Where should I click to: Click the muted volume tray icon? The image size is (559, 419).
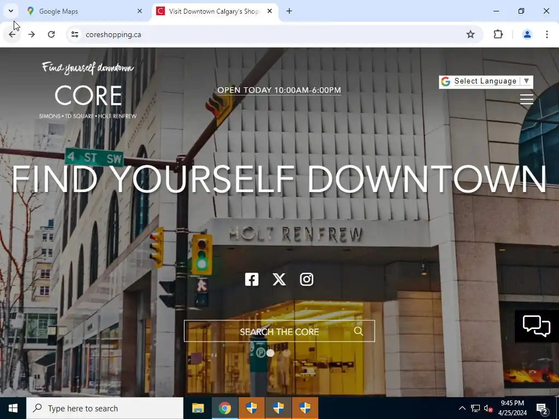(x=489, y=408)
